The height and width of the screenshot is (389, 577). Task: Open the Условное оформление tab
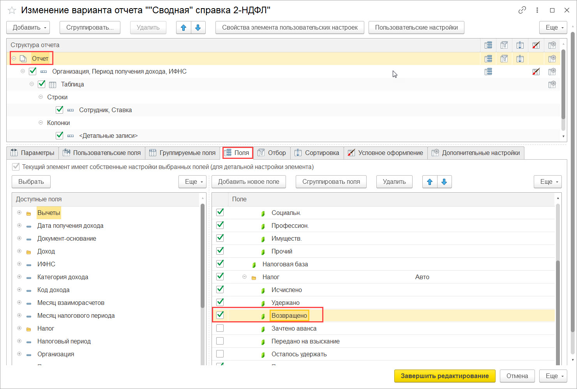point(386,153)
